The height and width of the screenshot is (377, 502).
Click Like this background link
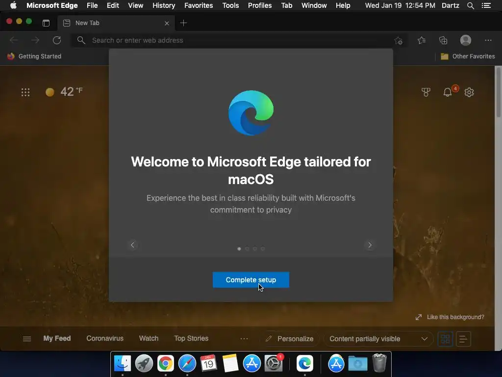[x=450, y=317]
